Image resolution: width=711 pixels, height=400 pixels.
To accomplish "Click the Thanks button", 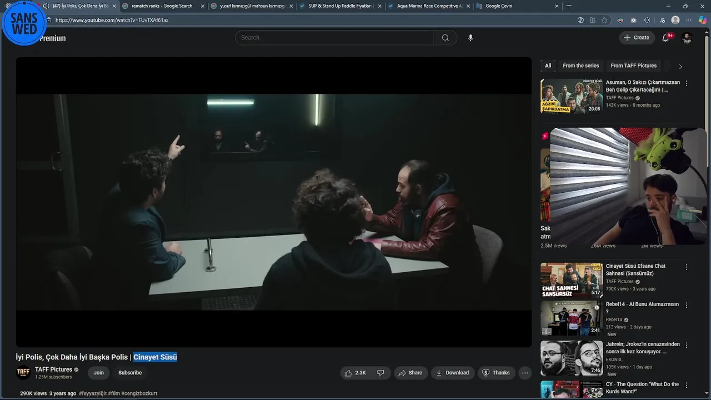I will pyautogui.click(x=496, y=373).
